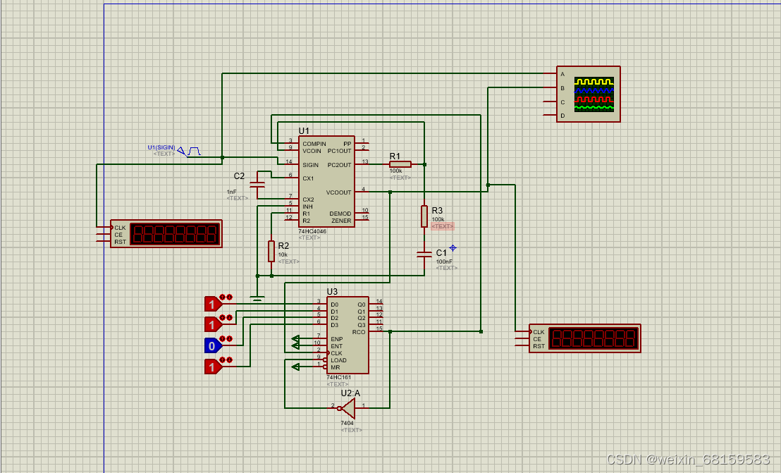Viewport: 781px width, 473px height.
Task: Toggle the blue logic state showing 0
Action: [213, 345]
